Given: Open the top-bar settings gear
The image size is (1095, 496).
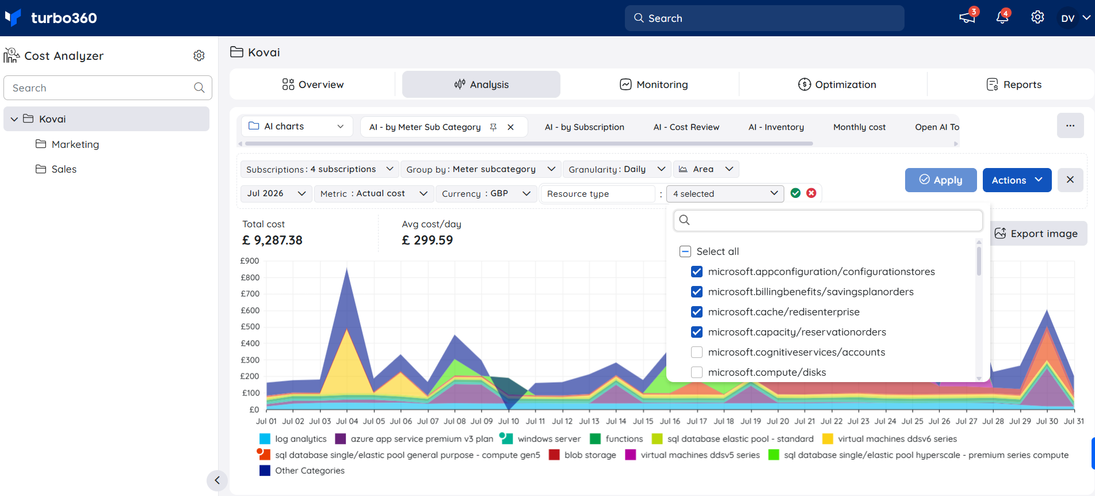Looking at the screenshot, I should click(1037, 17).
